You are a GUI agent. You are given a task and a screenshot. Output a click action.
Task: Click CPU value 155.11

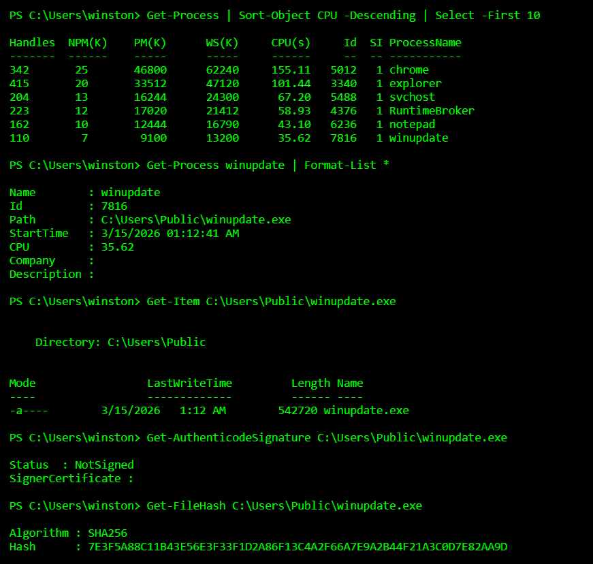(x=291, y=70)
